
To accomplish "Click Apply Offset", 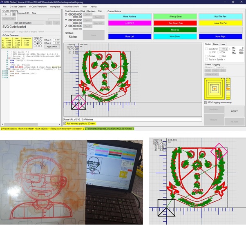I will 52,47.
